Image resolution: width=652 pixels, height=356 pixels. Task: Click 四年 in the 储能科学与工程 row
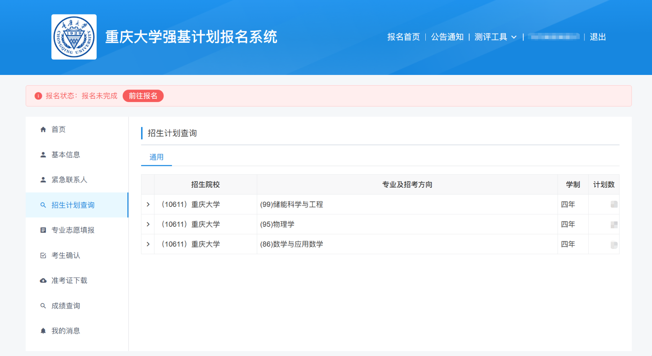click(x=568, y=205)
